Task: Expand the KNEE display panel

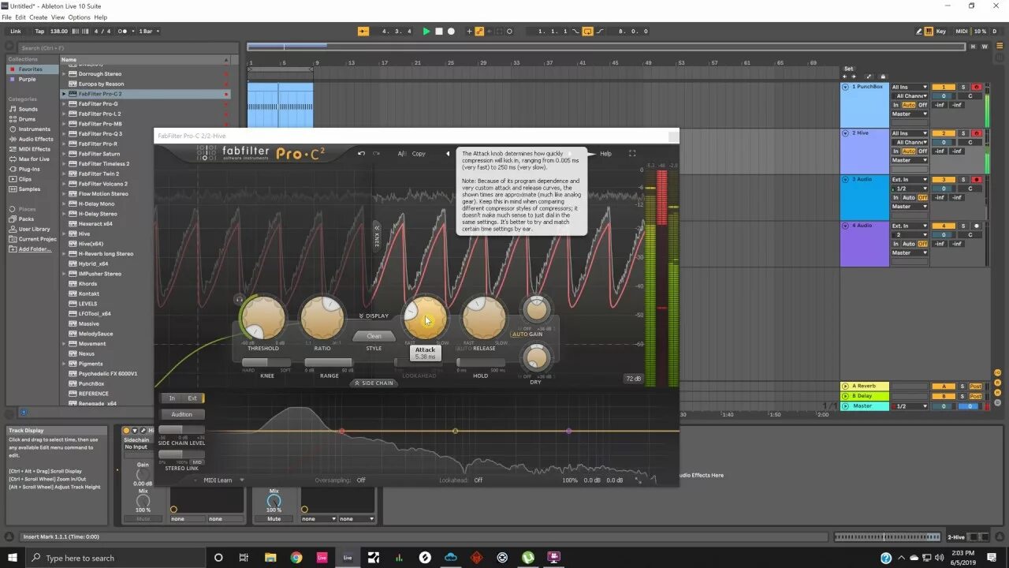Action: (x=377, y=236)
